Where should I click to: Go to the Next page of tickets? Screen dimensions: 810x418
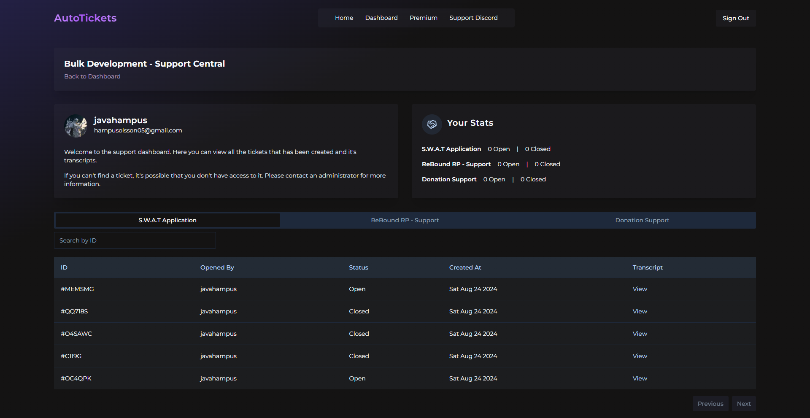pyautogui.click(x=743, y=404)
